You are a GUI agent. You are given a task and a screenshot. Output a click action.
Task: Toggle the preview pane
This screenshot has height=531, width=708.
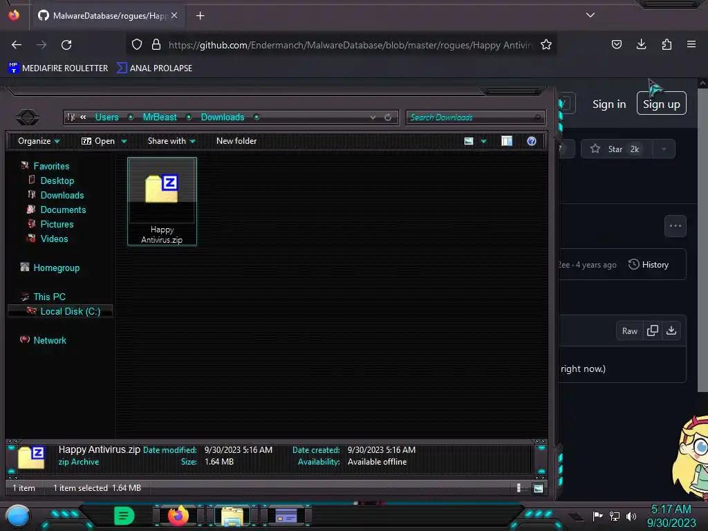pos(507,141)
